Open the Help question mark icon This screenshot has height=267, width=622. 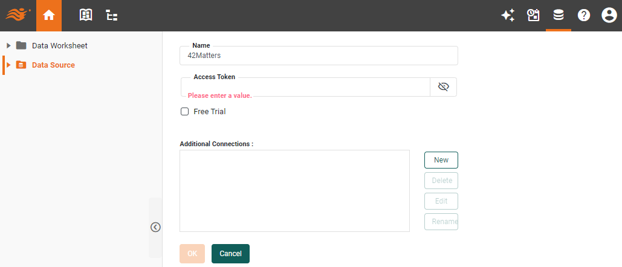pyautogui.click(x=583, y=16)
